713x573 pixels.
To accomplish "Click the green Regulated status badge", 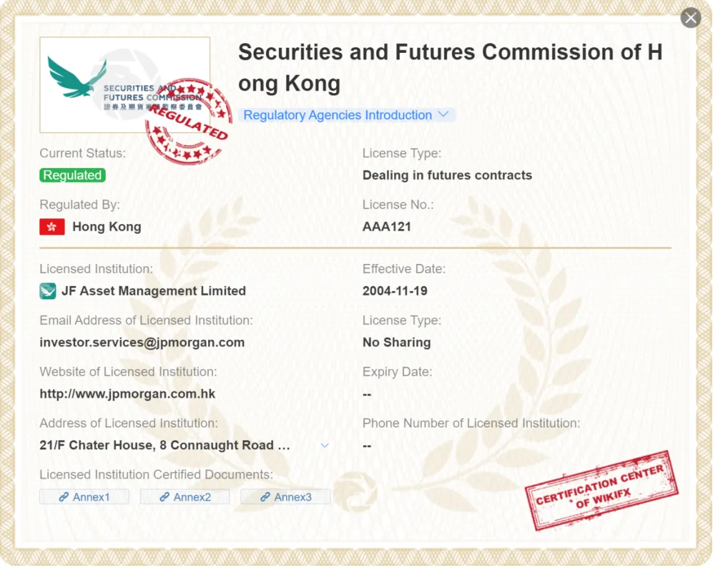I will tap(72, 175).
